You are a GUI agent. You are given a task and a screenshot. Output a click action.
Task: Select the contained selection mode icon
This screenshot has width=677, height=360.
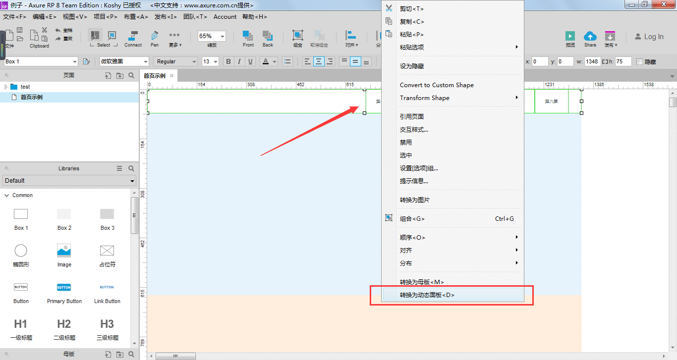point(112,36)
